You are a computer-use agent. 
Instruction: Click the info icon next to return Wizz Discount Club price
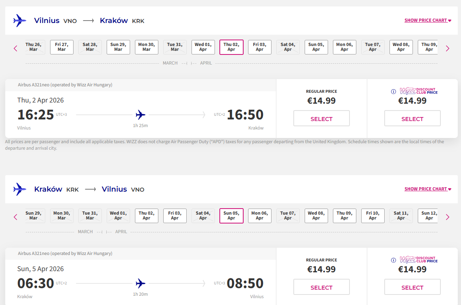click(x=394, y=260)
